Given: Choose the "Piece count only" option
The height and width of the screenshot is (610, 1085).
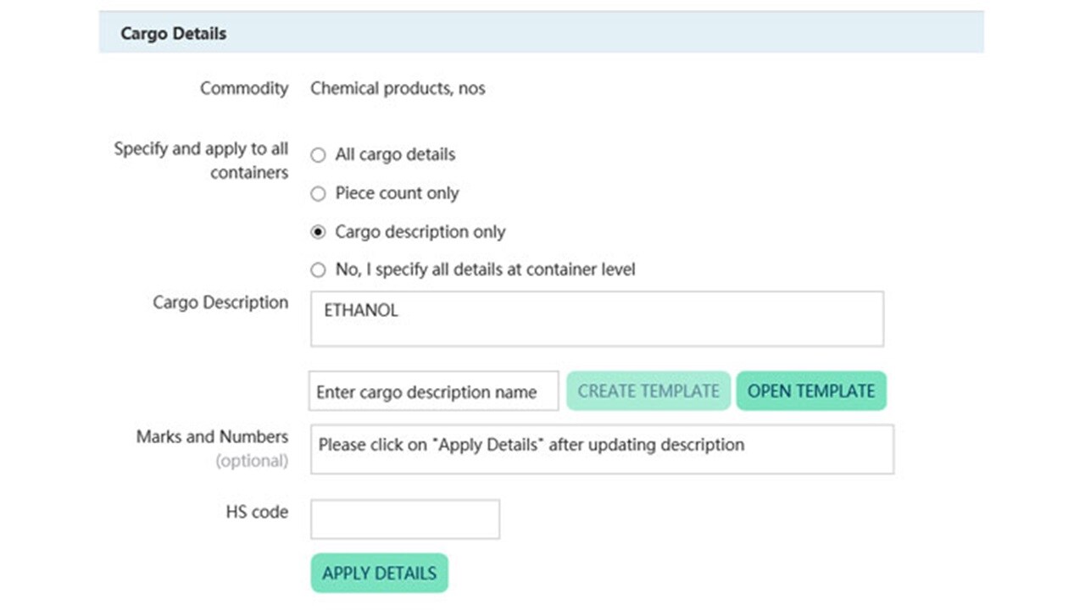Looking at the screenshot, I should pos(318,193).
